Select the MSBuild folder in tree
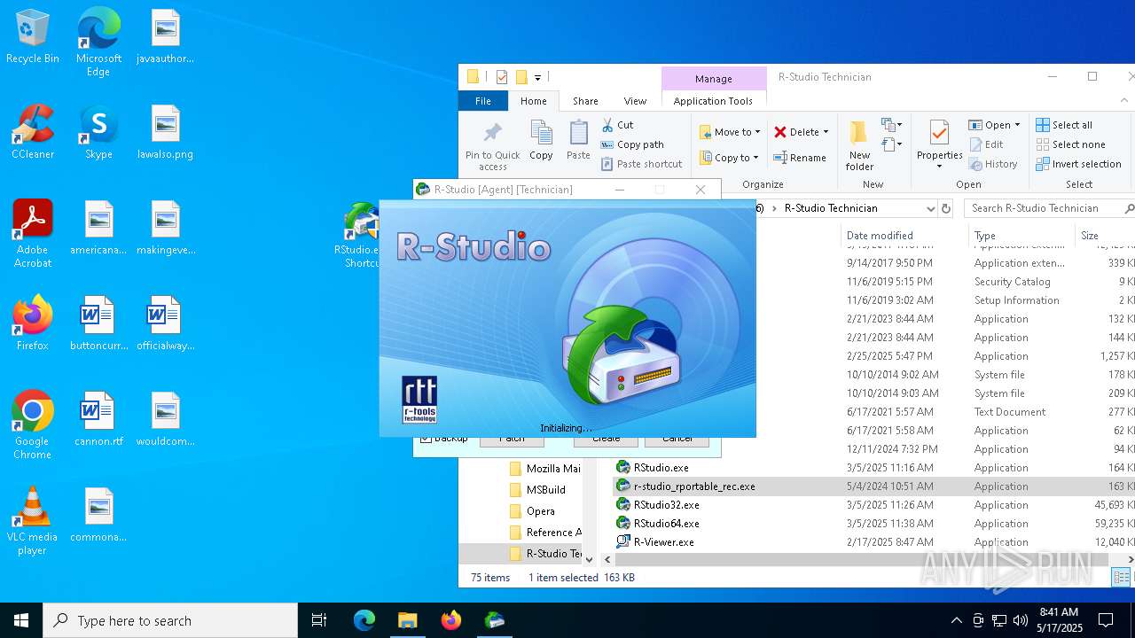The image size is (1135, 638). (537, 490)
